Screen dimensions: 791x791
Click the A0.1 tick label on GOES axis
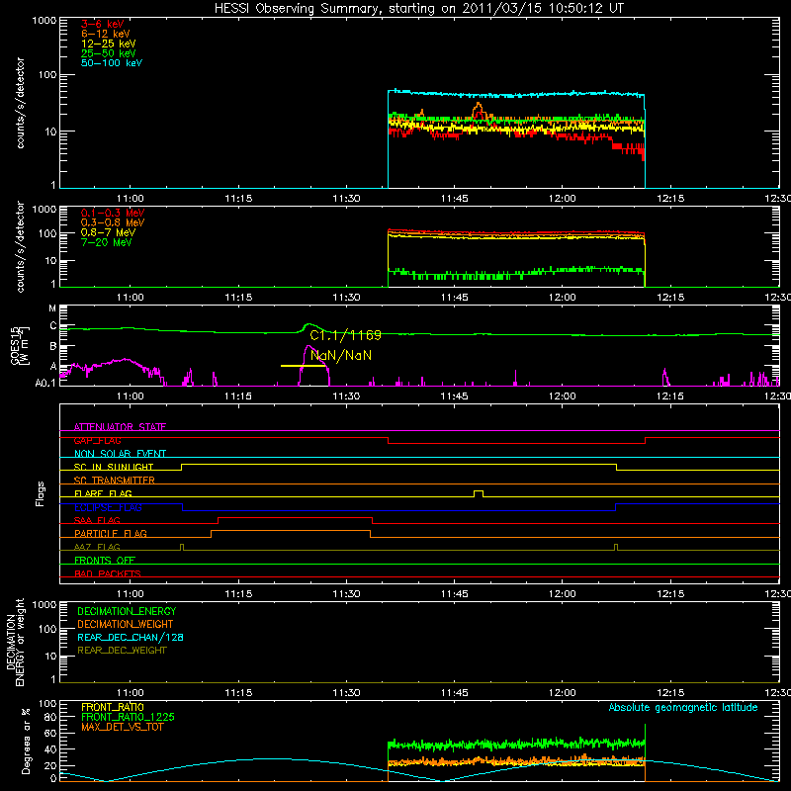pyautogui.click(x=45, y=383)
